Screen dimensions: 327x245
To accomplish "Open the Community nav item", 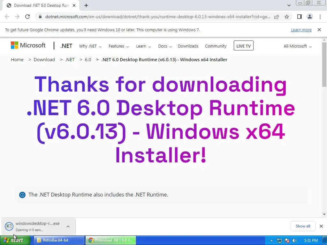I will pyautogui.click(x=216, y=46).
